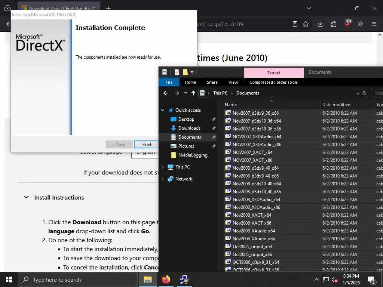Click uBlock extension icon with badge 14

pyautogui.click(x=347, y=24)
